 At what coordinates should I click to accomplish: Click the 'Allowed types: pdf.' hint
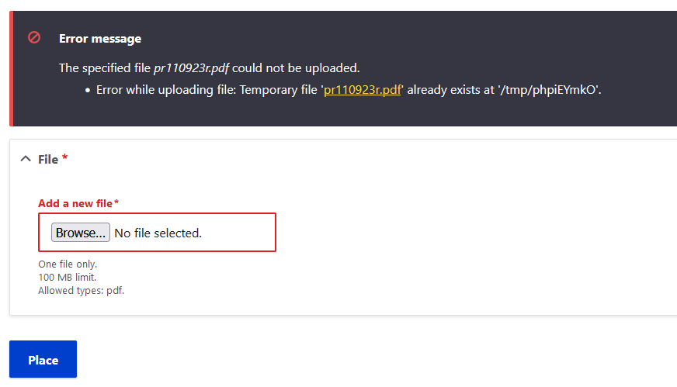[82, 290]
